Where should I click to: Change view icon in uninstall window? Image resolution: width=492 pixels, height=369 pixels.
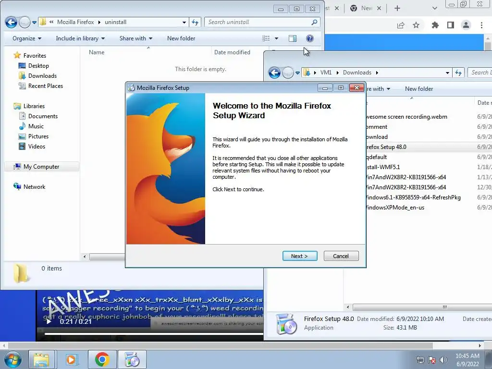pyautogui.click(x=266, y=38)
